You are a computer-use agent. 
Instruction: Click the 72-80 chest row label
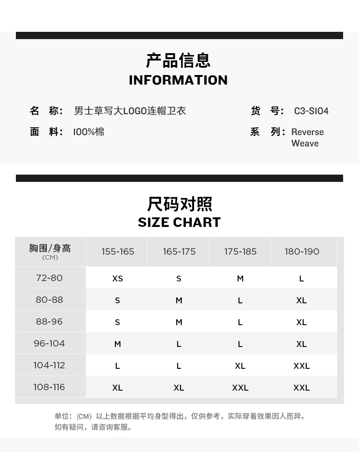coord(50,278)
